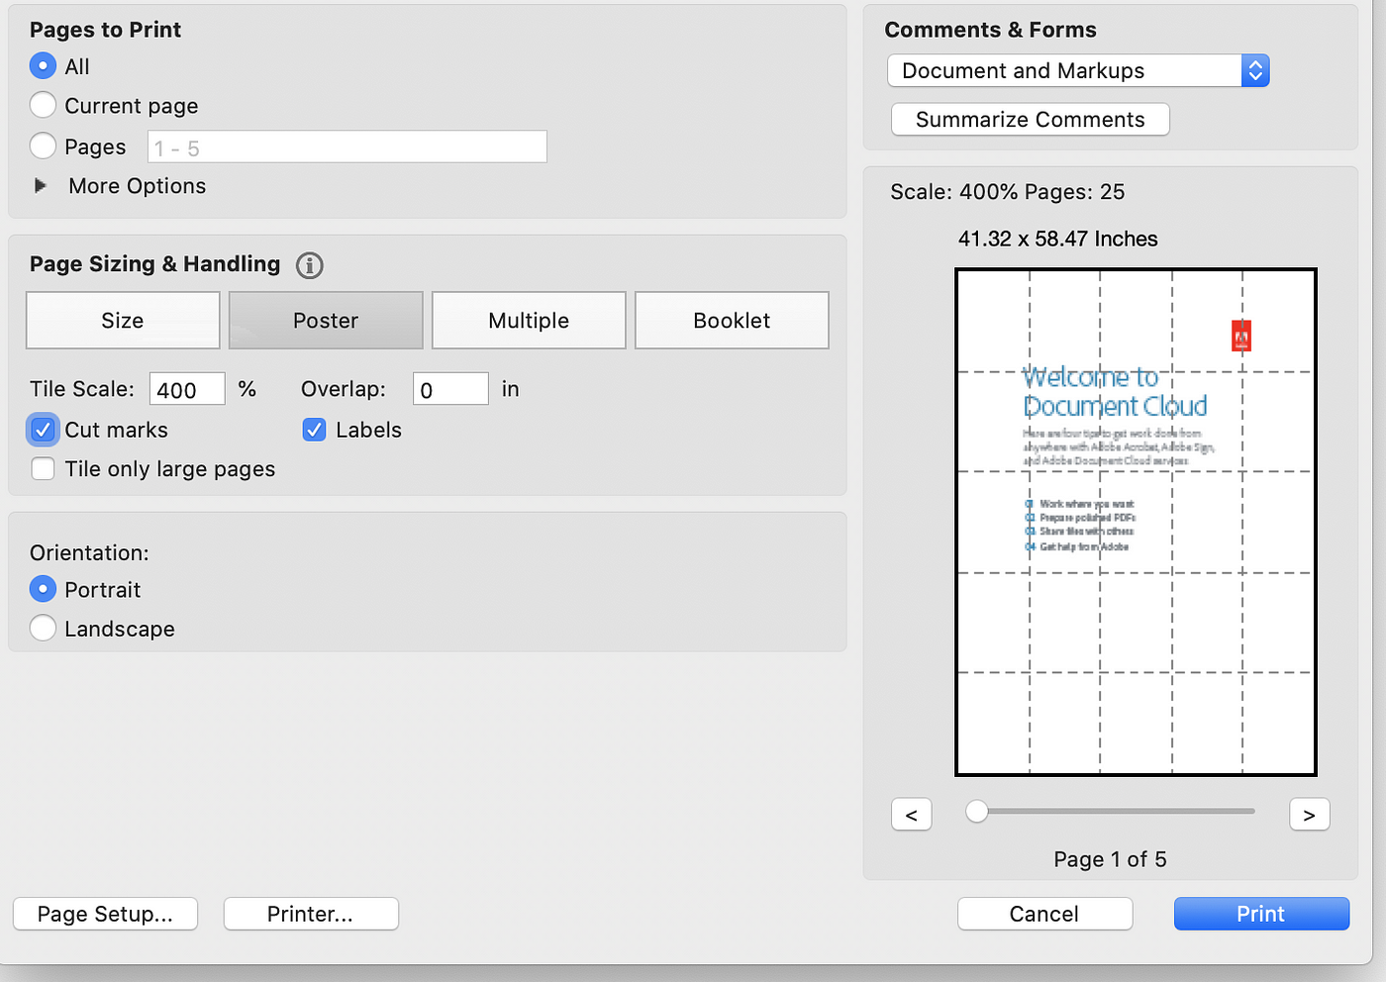Enable Tile only large pages
1386x982 pixels.
coord(43,469)
